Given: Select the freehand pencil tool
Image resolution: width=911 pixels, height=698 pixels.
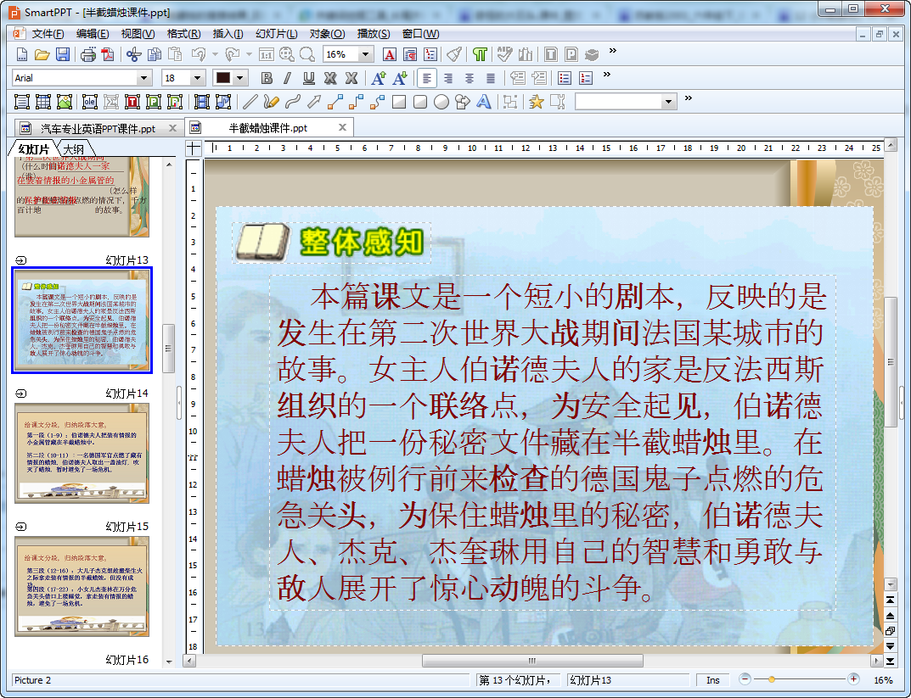Looking at the screenshot, I should coord(271,102).
